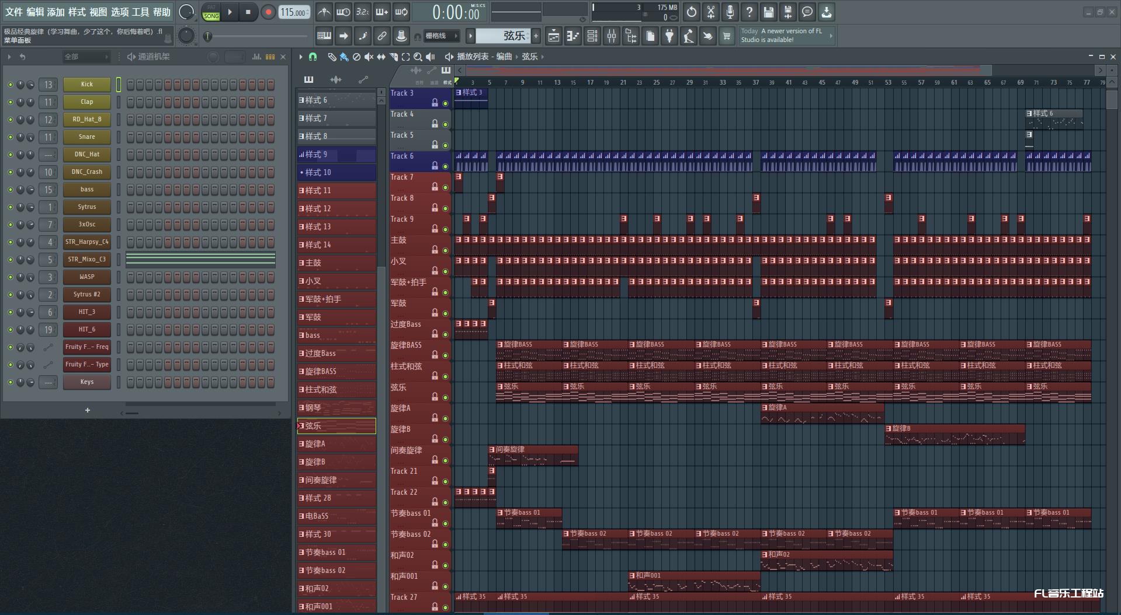Add a new channel with plus button
Screen dimensions: 1121x615
click(x=88, y=410)
